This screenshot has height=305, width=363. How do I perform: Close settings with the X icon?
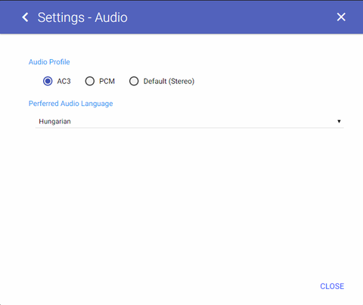click(x=341, y=17)
